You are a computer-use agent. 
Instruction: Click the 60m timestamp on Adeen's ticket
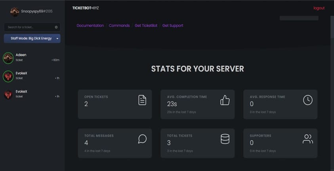click(x=55, y=60)
